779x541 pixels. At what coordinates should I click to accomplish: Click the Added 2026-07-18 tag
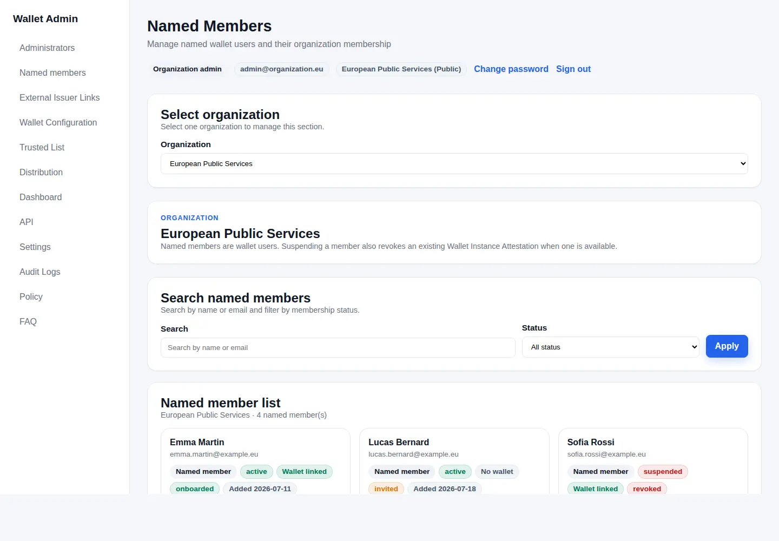click(x=445, y=489)
